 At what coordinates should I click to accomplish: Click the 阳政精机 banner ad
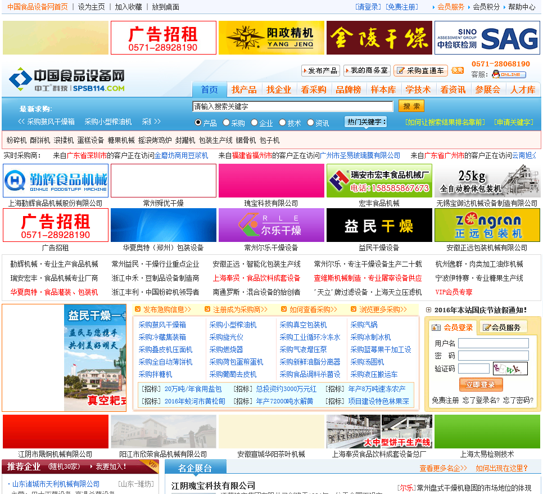tap(271, 38)
